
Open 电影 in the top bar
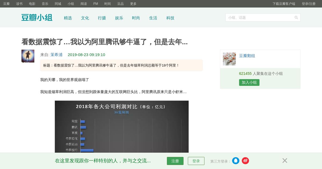(32, 4)
